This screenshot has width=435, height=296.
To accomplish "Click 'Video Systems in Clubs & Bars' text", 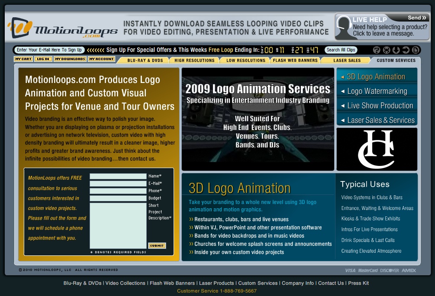I will click(x=372, y=197).
